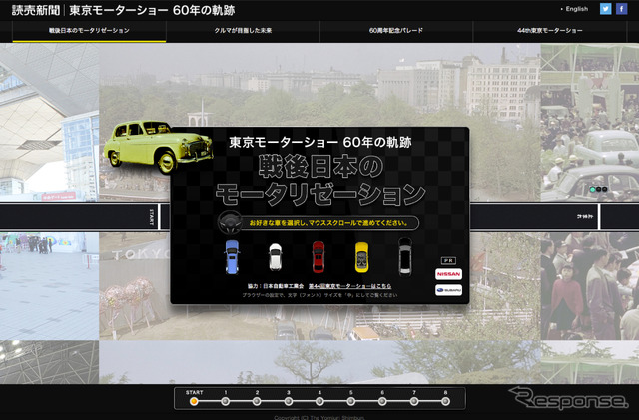Jump to timeline marker 2

257,401
